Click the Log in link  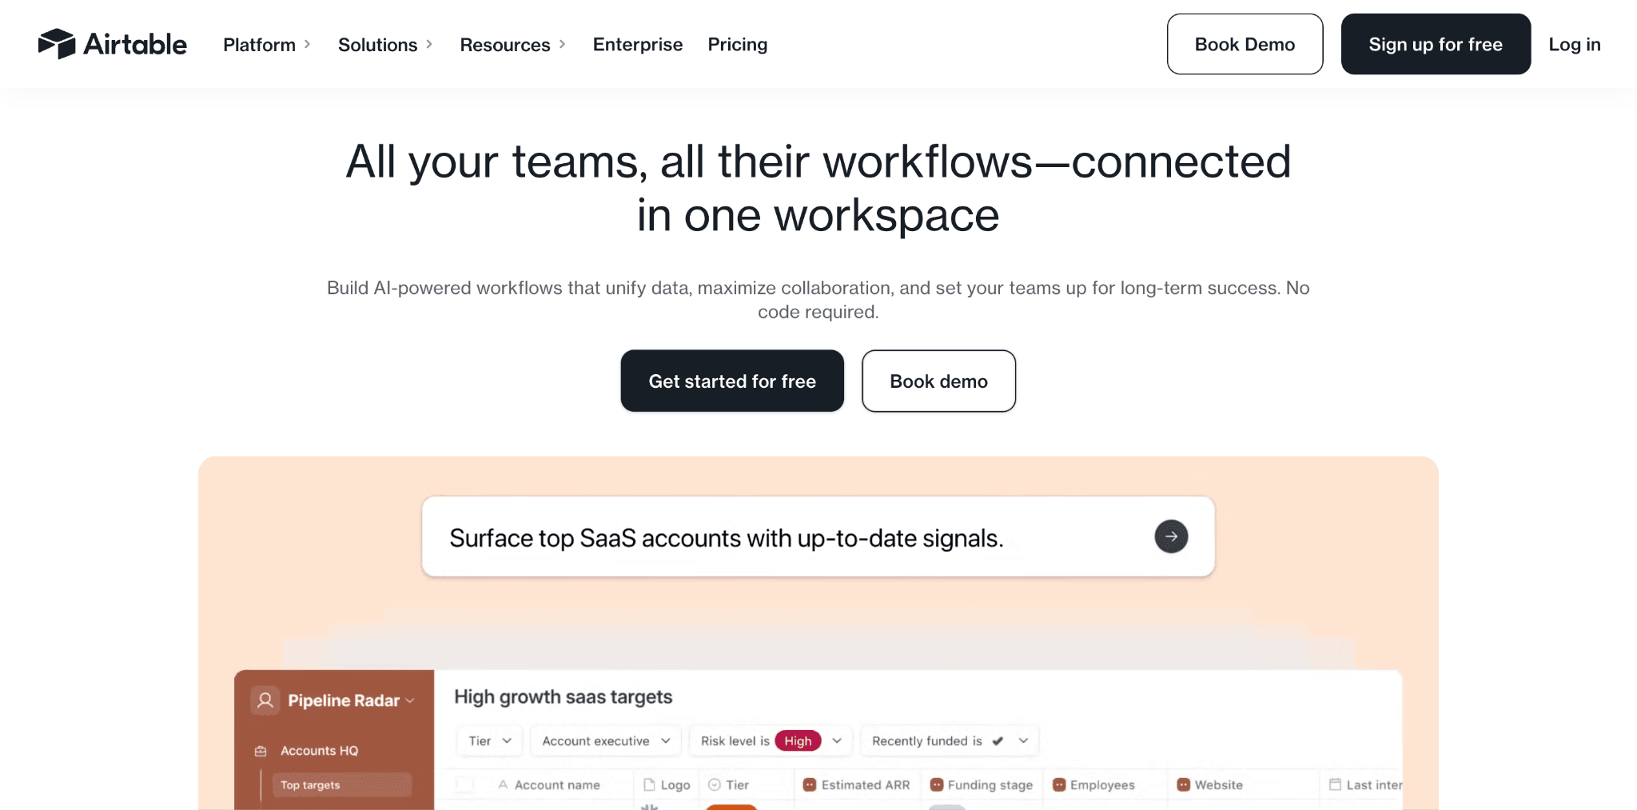[x=1574, y=45]
